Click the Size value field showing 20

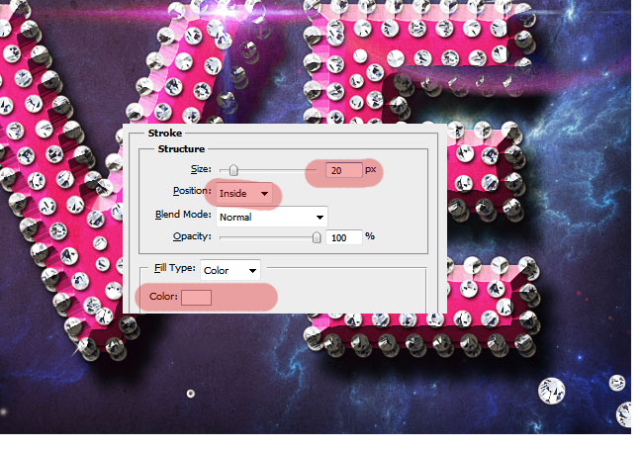point(344,170)
